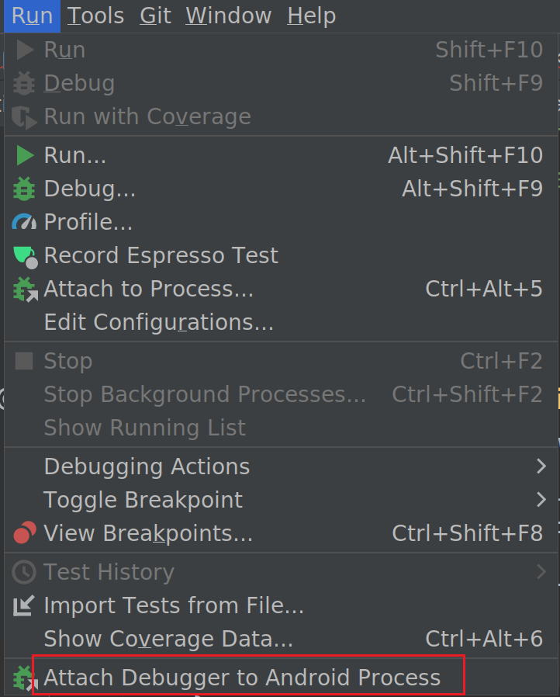Open the Tools menu

95,16
